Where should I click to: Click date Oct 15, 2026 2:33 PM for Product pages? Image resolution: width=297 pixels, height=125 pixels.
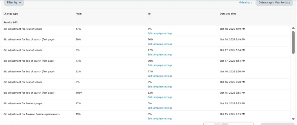232,103
